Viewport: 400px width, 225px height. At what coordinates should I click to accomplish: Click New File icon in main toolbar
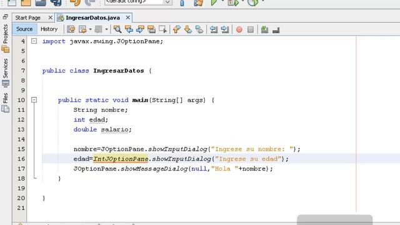tap(12, 2)
